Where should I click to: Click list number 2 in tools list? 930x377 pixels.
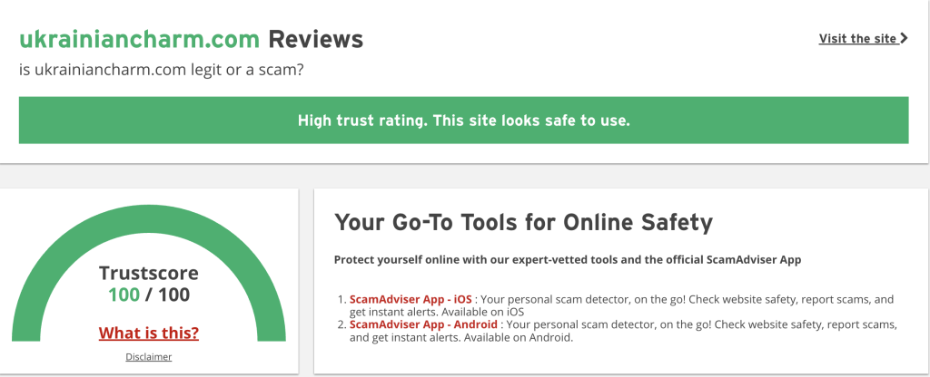point(341,324)
